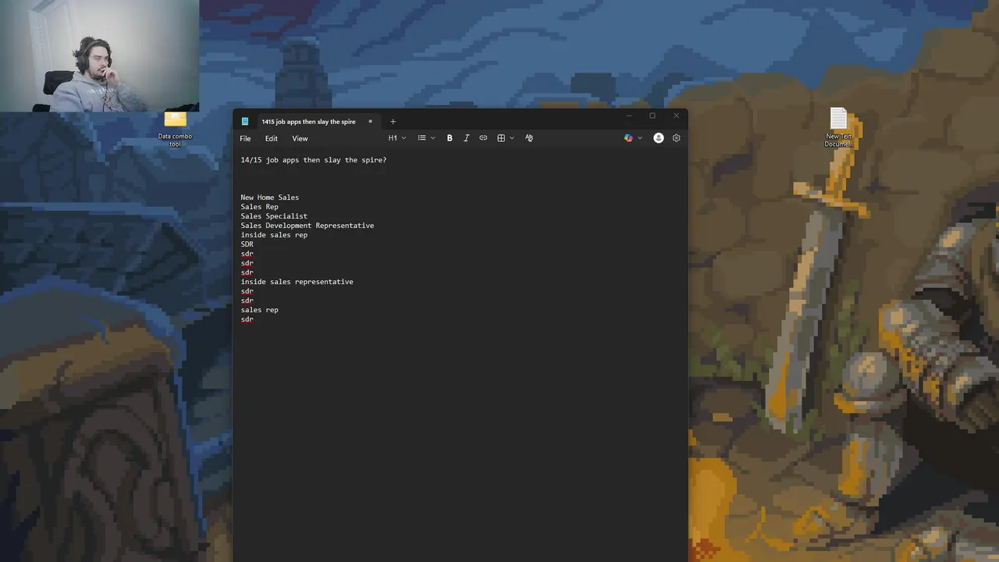Click the insert table icon
This screenshot has width=999, height=562.
pos(501,138)
